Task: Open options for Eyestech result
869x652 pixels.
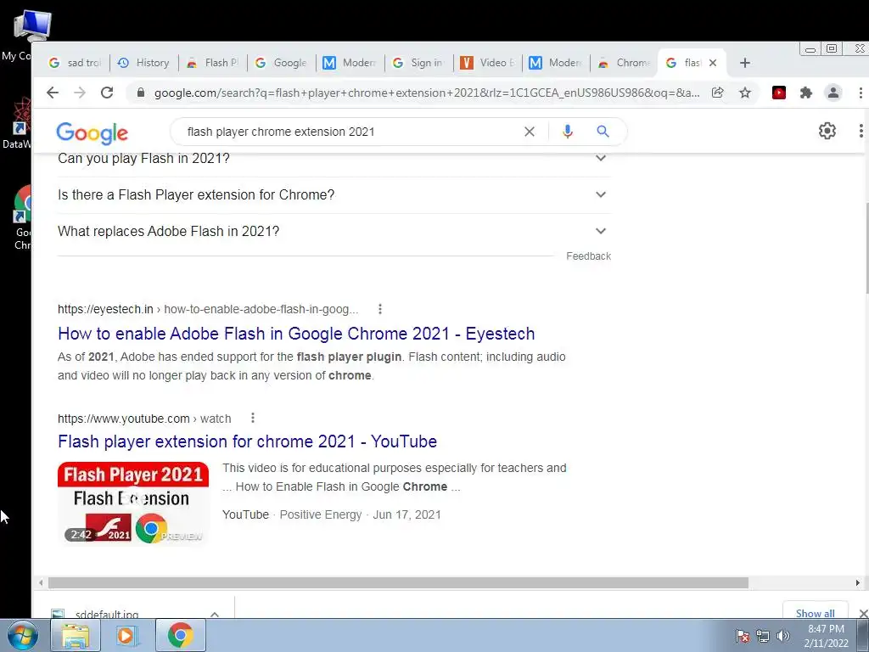Action: (379, 309)
